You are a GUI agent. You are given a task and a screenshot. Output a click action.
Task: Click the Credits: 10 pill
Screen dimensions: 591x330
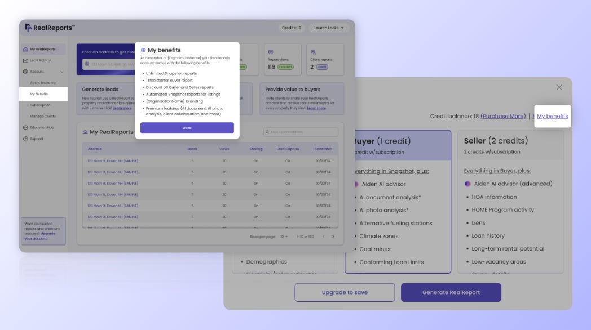[292, 28]
